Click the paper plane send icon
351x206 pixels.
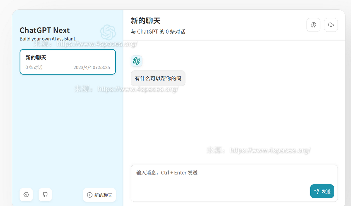click(316, 191)
